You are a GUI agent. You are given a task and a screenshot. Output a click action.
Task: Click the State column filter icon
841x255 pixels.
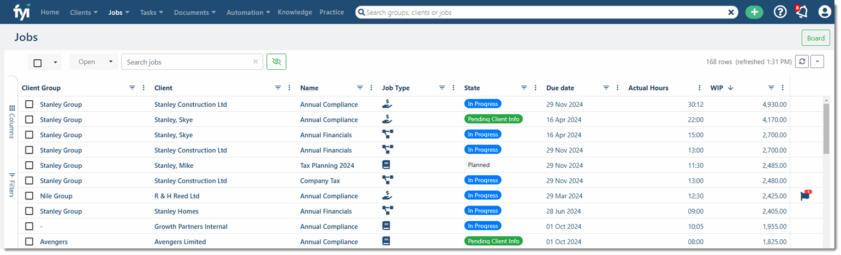click(x=524, y=88)
